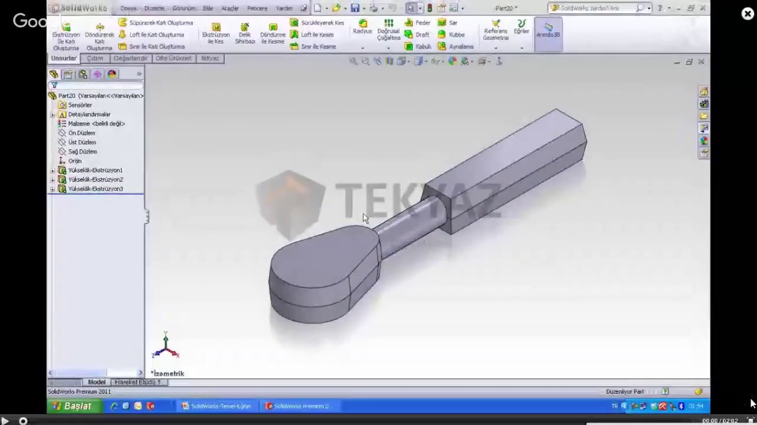Screen dimensions: 757x425
Task: Choose Sınır ile Katı Oluşturma
Action: pyautogui.click(x=151, y=47)
